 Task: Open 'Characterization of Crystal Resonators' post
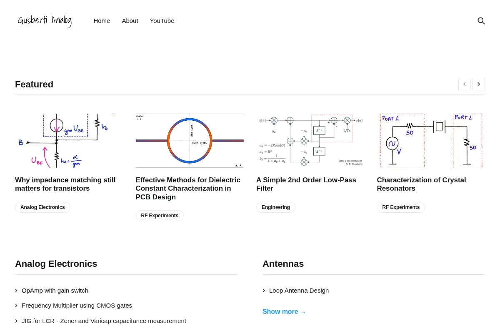click(x=421, y=184)
